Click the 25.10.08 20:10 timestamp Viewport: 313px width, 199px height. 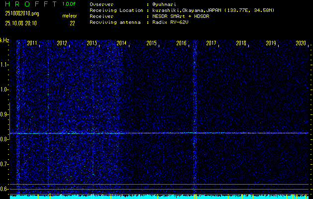(x=21, y=23)
